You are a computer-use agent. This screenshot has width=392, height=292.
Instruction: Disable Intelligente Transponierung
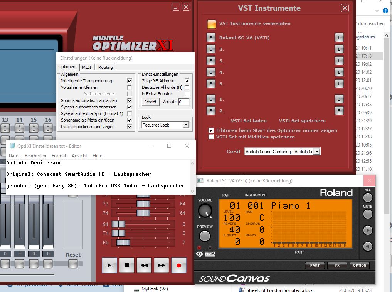[129, 81]
